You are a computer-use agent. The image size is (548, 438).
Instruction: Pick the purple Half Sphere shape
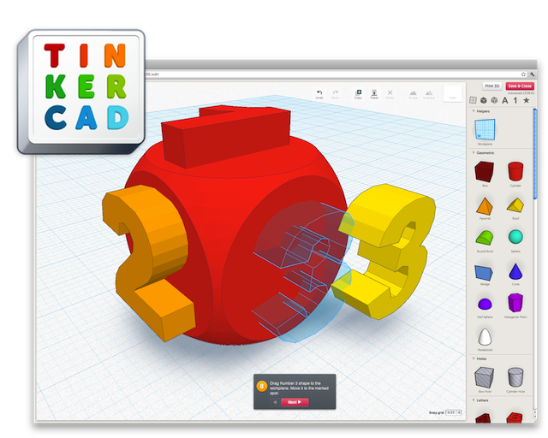tap(485, 305)
